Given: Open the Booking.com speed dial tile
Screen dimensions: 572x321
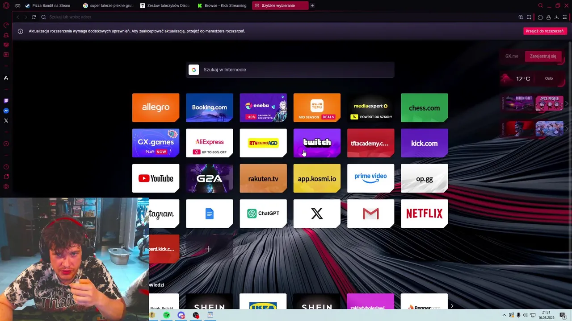Looking at the screenshot, I should coord(210,107).
